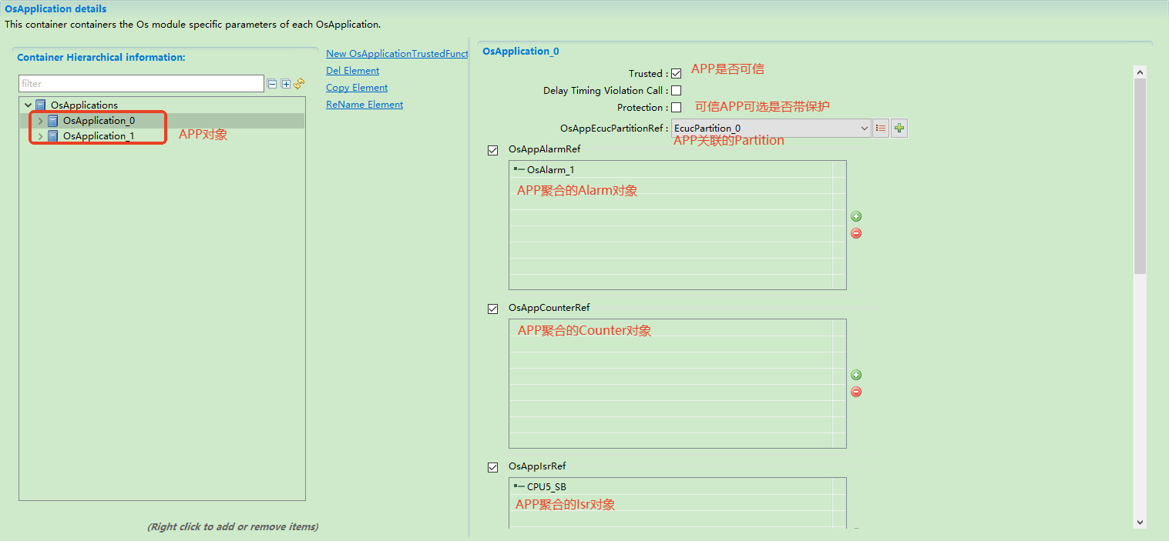Remove an entry from OsAppAlarmRef list
This screenshot has width=1169, height=541.
pyautogui.click(x=855, y=233)
